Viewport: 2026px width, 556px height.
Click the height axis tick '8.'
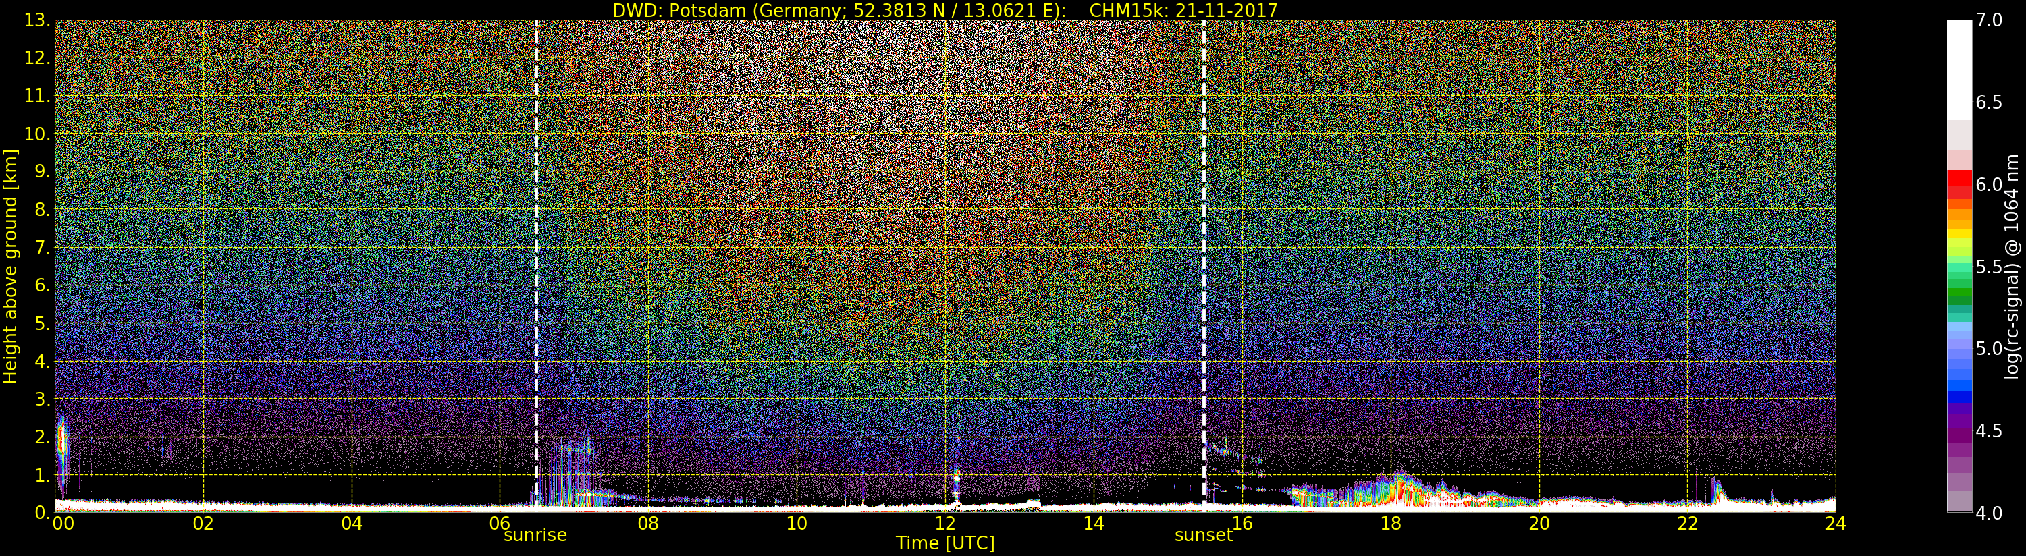pyautogui.click(x=43, y=209)
